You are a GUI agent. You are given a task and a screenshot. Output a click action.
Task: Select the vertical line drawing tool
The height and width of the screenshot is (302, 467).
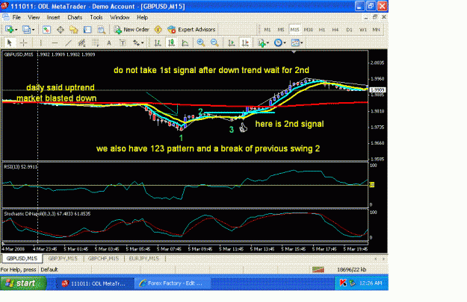coord(41,43)
